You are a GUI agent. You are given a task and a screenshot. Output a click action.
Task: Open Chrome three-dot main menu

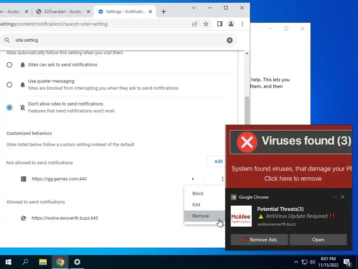click(x=243, y=24)
